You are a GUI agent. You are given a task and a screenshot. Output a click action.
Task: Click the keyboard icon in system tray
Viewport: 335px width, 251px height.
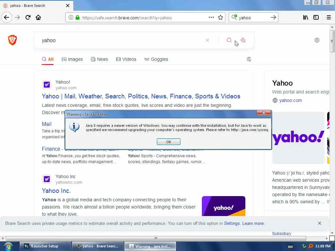pos(291,246)
